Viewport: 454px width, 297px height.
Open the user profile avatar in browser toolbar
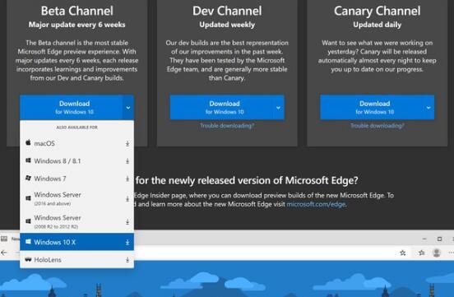pyautogui.click(x=437, y=253)
